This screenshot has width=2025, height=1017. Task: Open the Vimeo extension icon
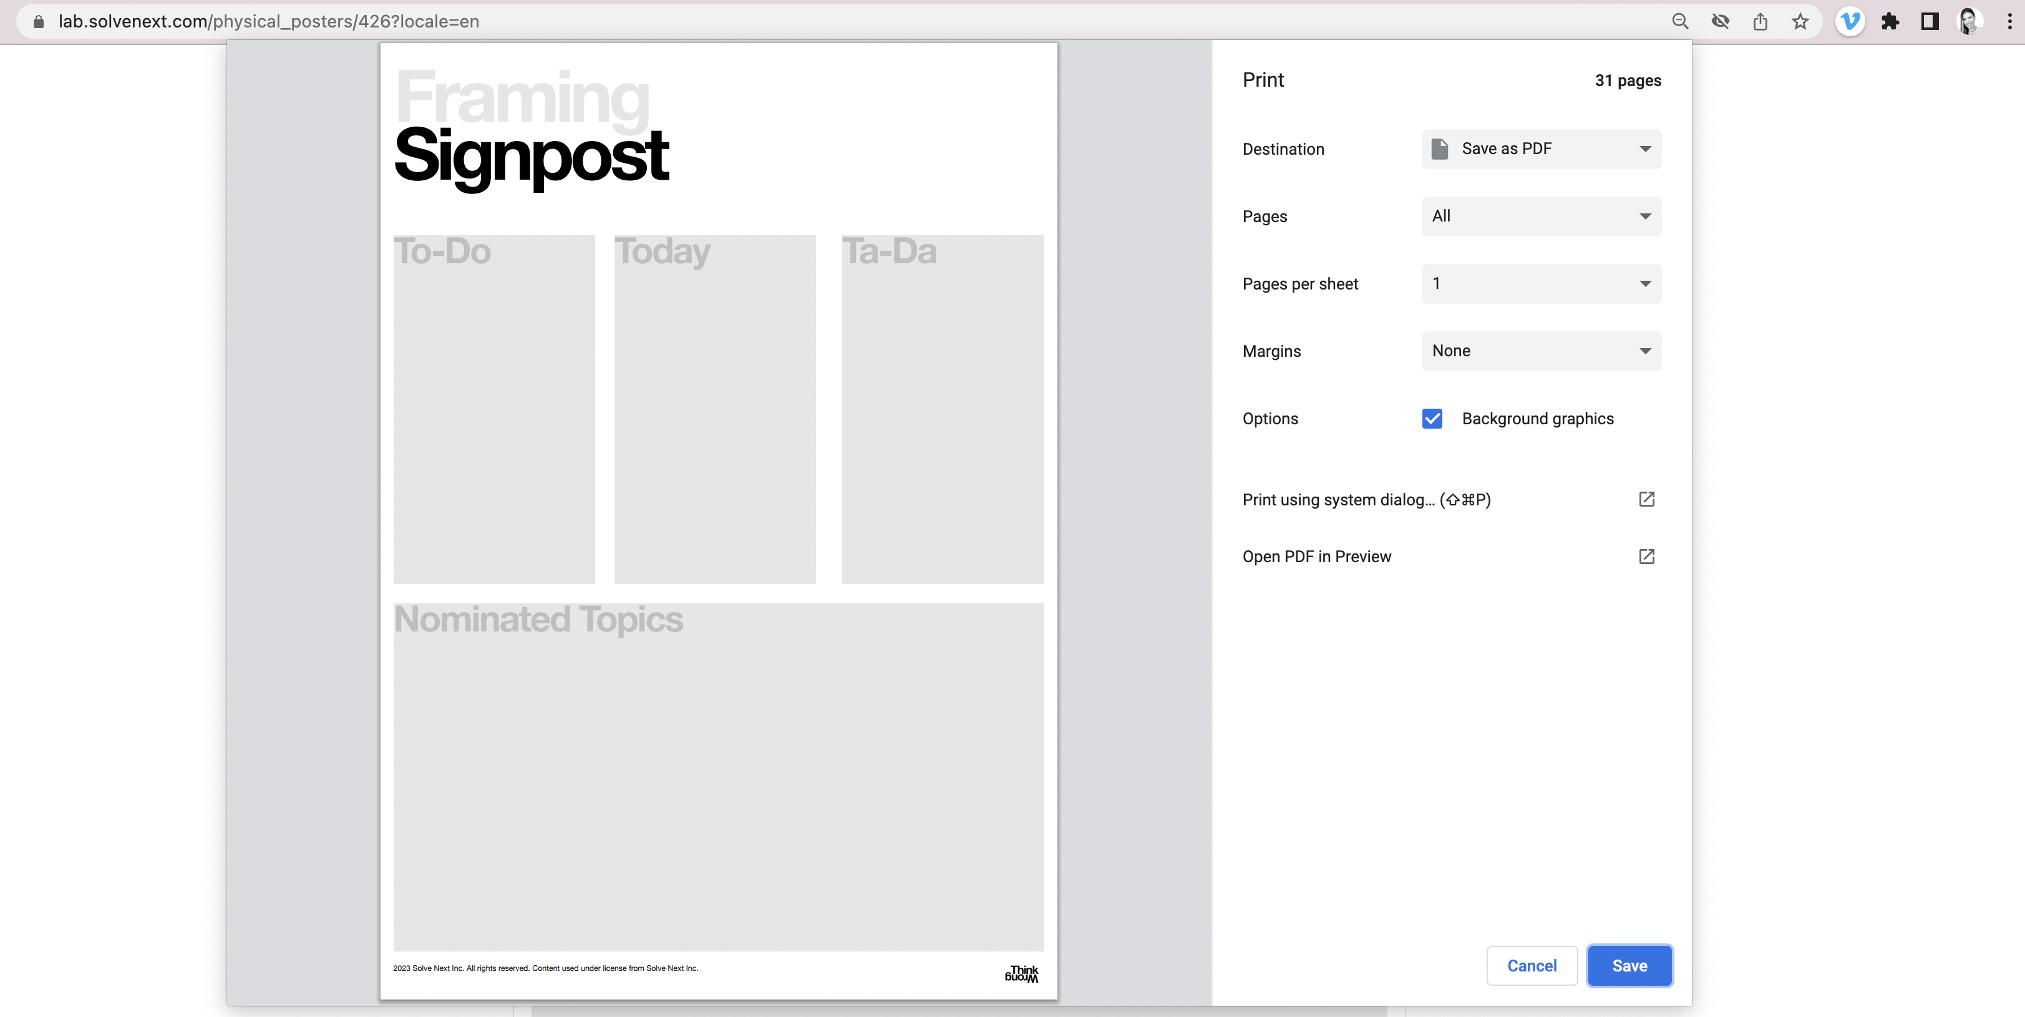(1850, 21)
